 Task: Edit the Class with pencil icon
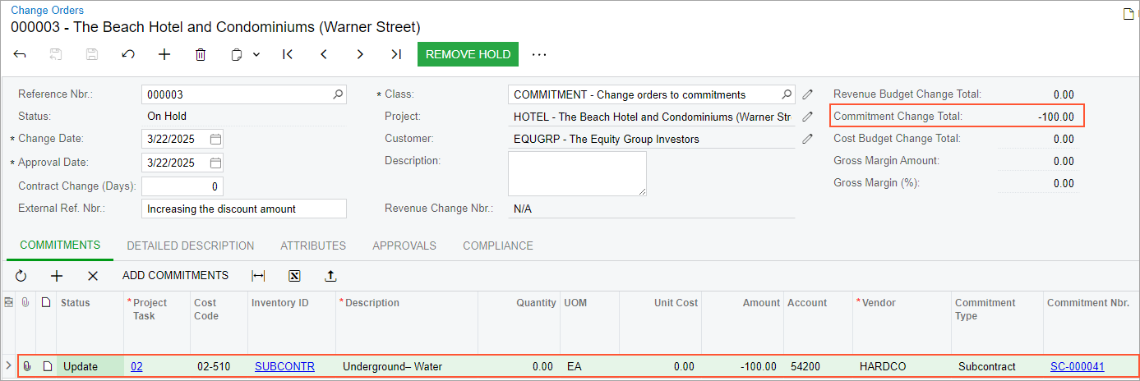[x=808, y=94]
